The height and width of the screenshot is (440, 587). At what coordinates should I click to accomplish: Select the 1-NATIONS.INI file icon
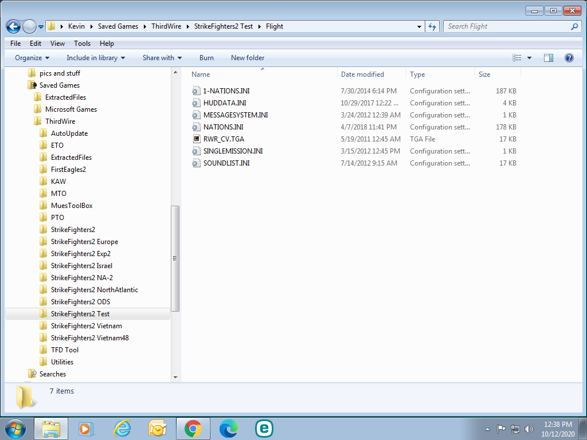[196, 91]
